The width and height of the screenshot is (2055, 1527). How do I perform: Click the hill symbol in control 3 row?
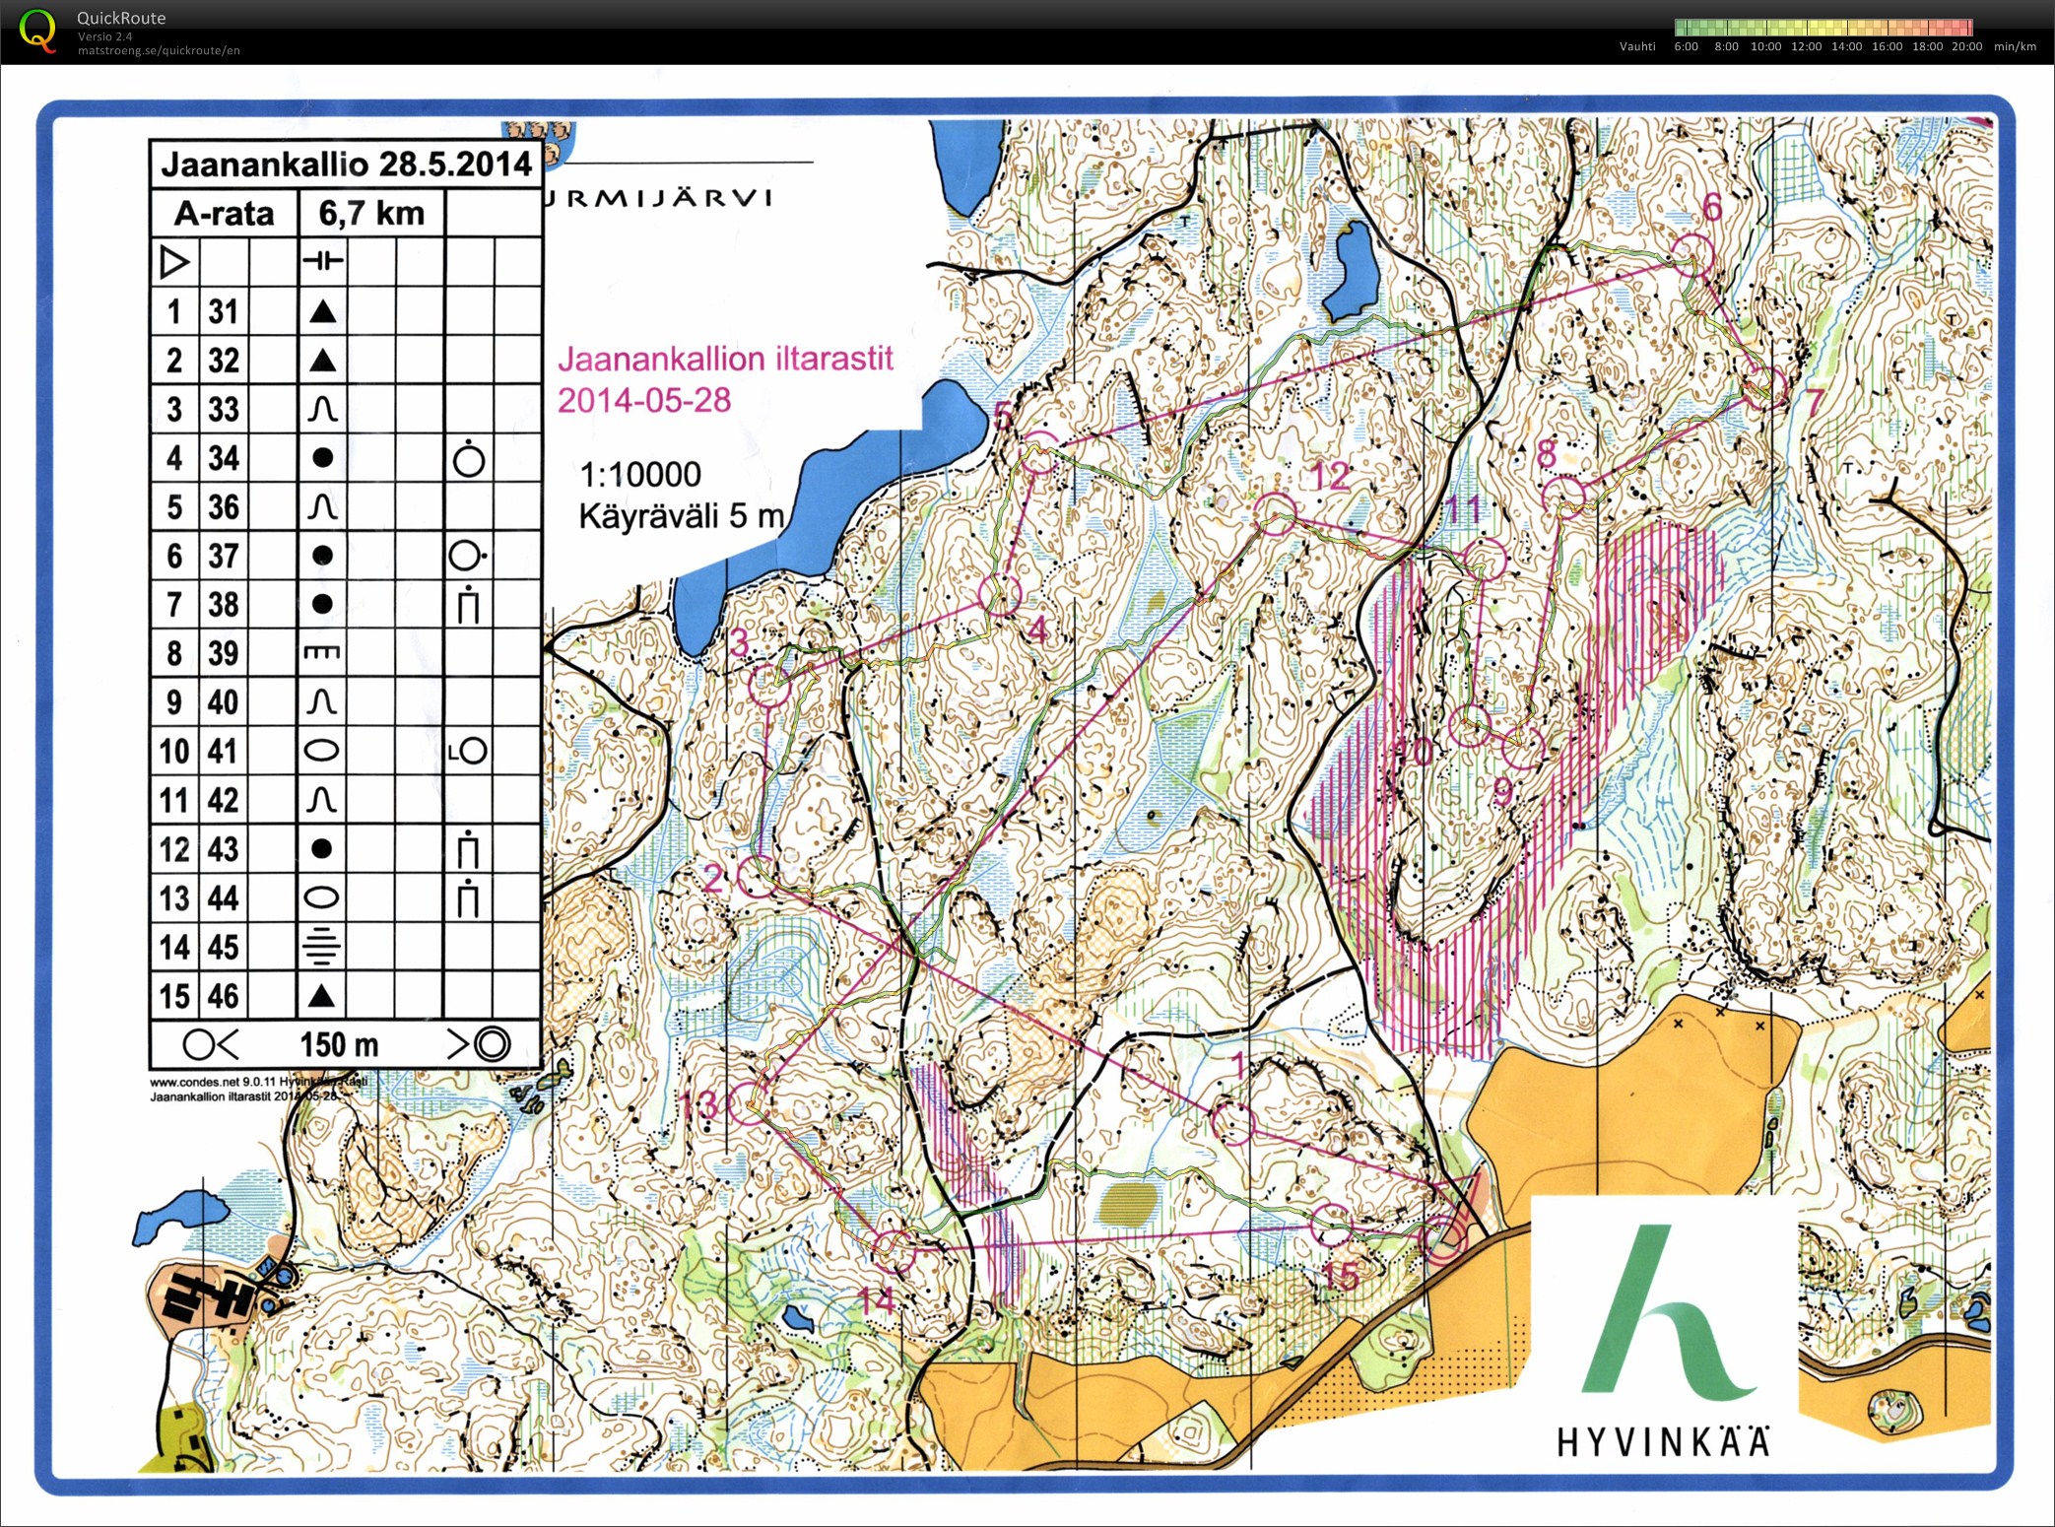(x=322, y=409)
